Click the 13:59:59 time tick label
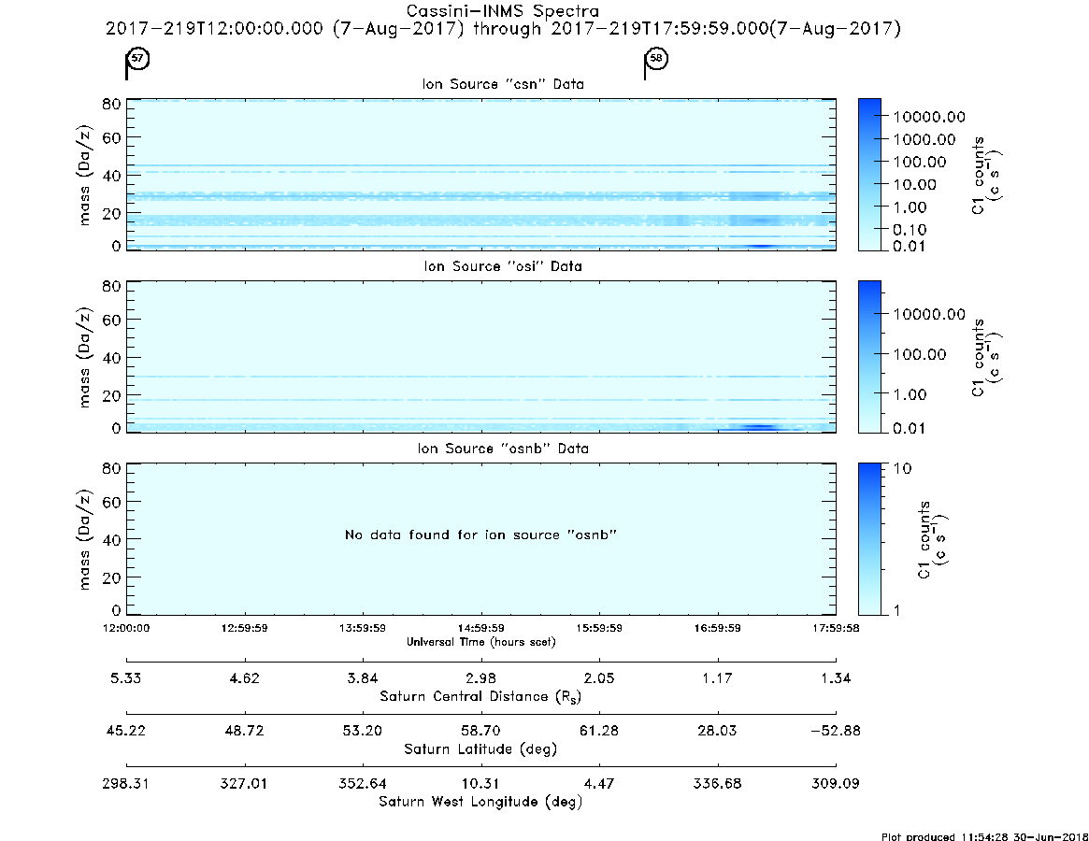 [x=363, y=628]
